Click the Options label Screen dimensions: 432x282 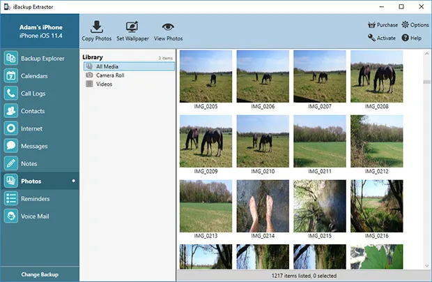tap(419, 25)
